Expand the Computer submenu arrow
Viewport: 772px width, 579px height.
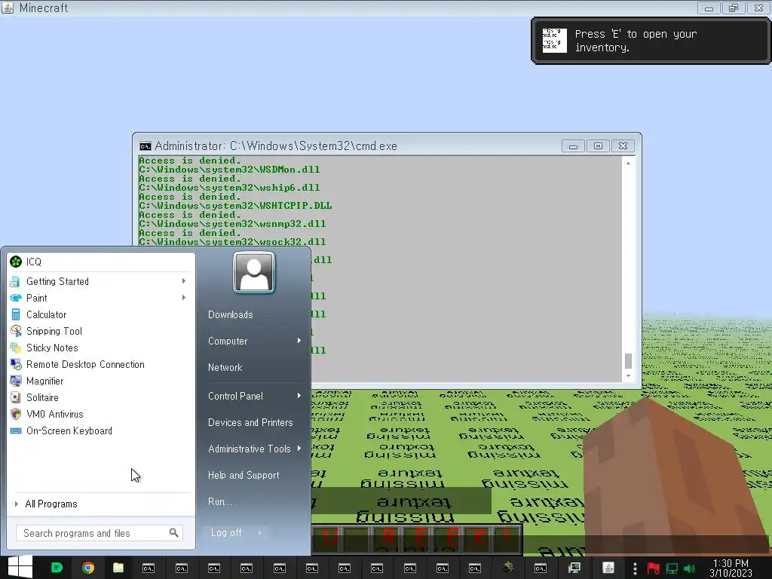click(299, 341)
